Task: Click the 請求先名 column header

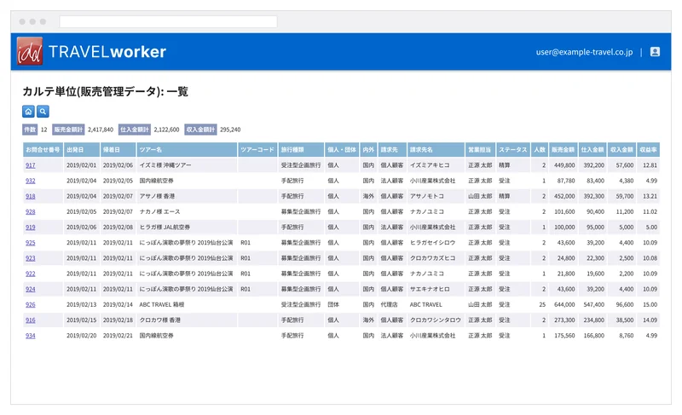Action: pos(436,149)
